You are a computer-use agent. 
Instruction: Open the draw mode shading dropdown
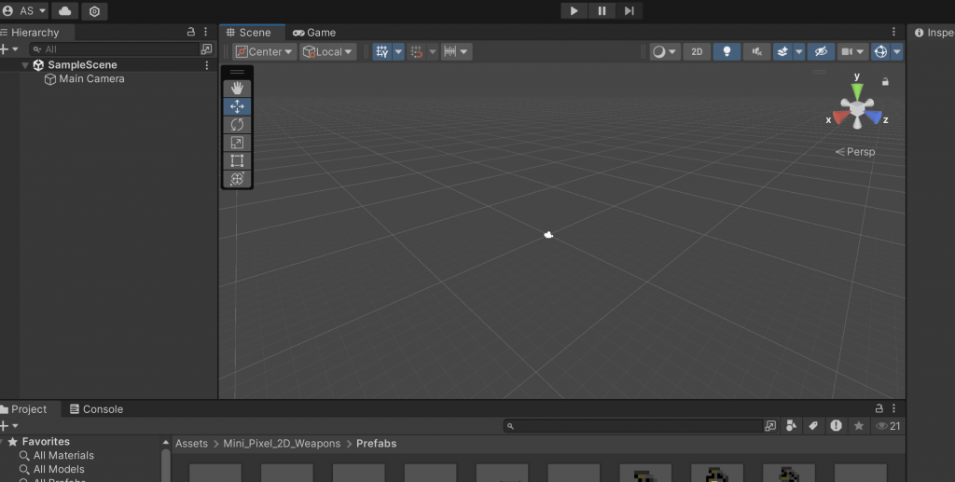[664, 51]
